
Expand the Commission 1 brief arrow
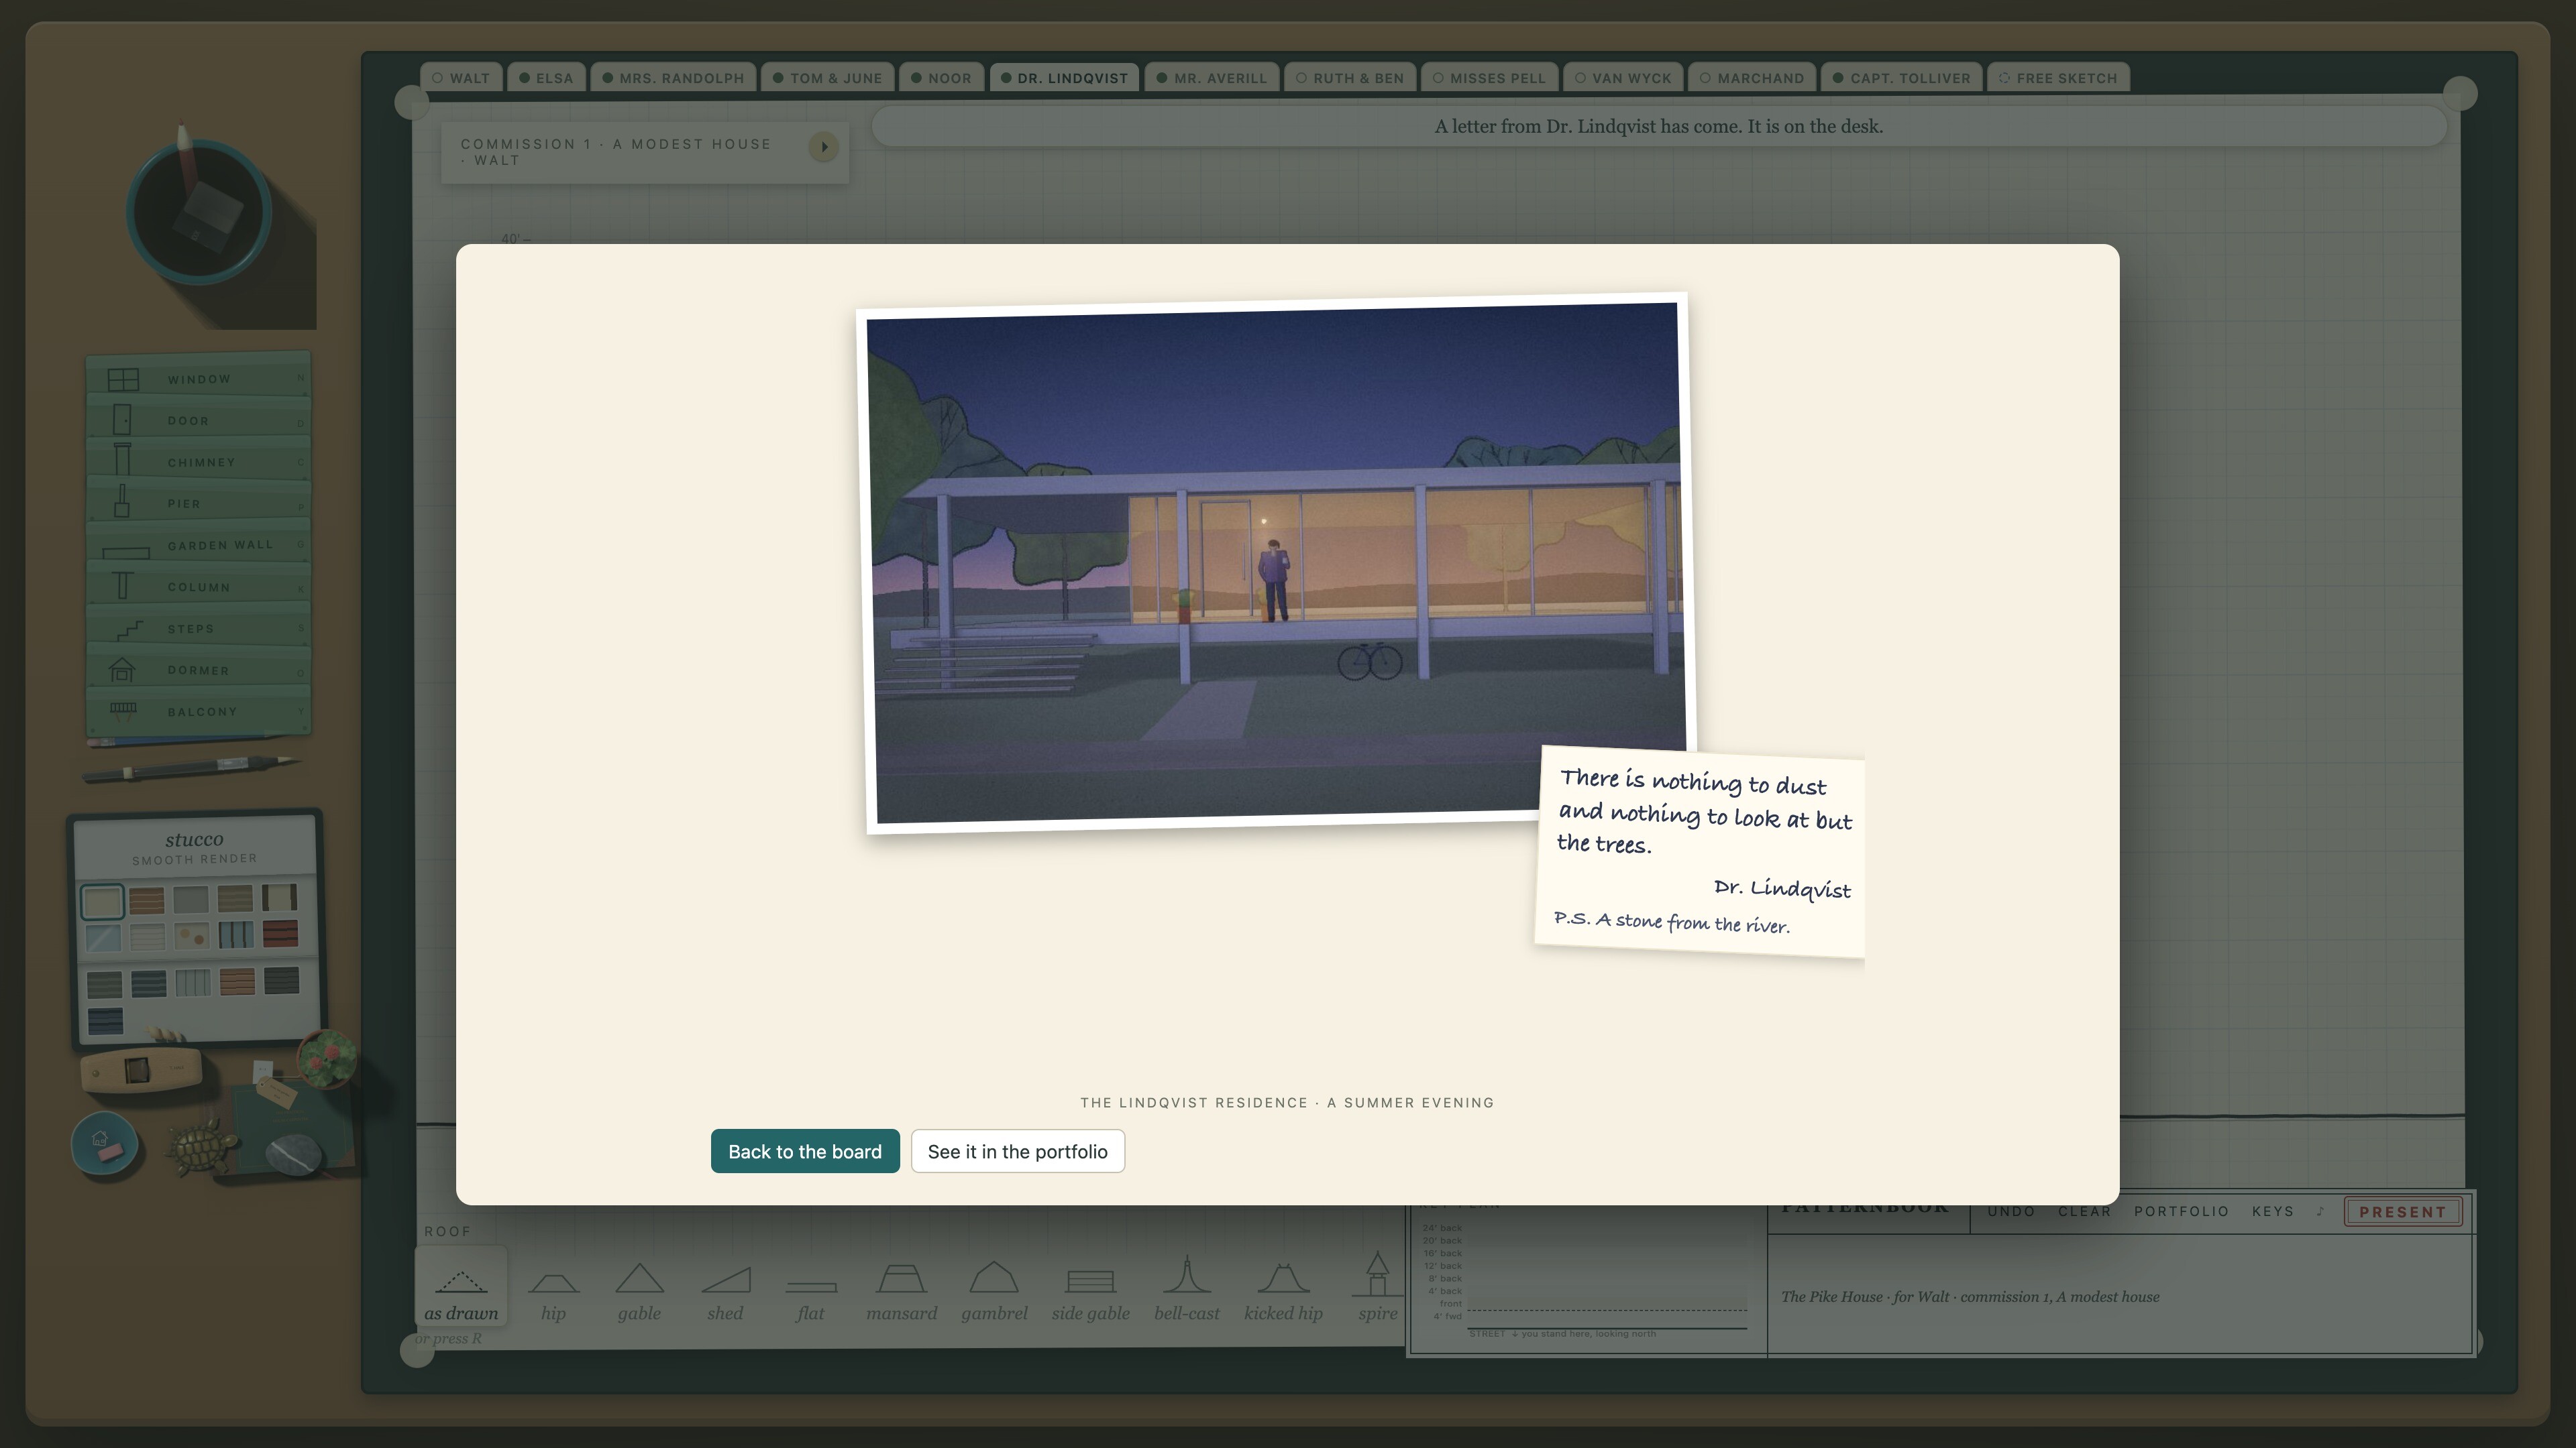(x=823, y=147)
